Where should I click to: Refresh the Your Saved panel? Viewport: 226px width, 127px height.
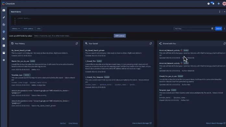151,44
